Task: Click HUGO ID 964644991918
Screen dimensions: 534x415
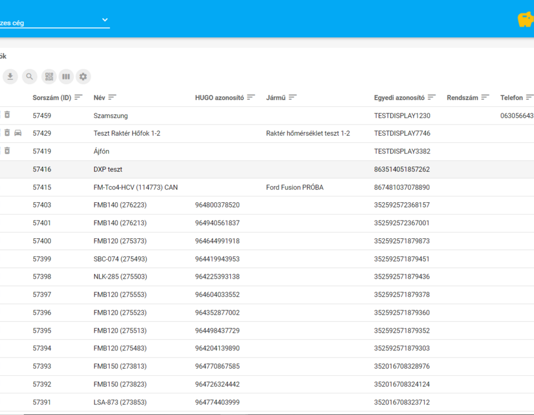Action: click(217, 241)
